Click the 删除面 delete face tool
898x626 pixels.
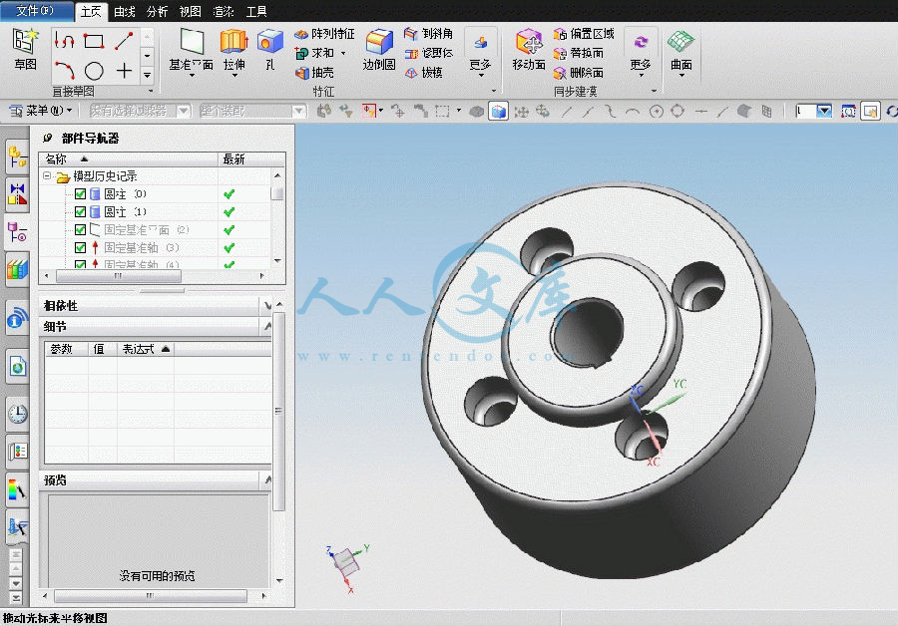(579, 73)
